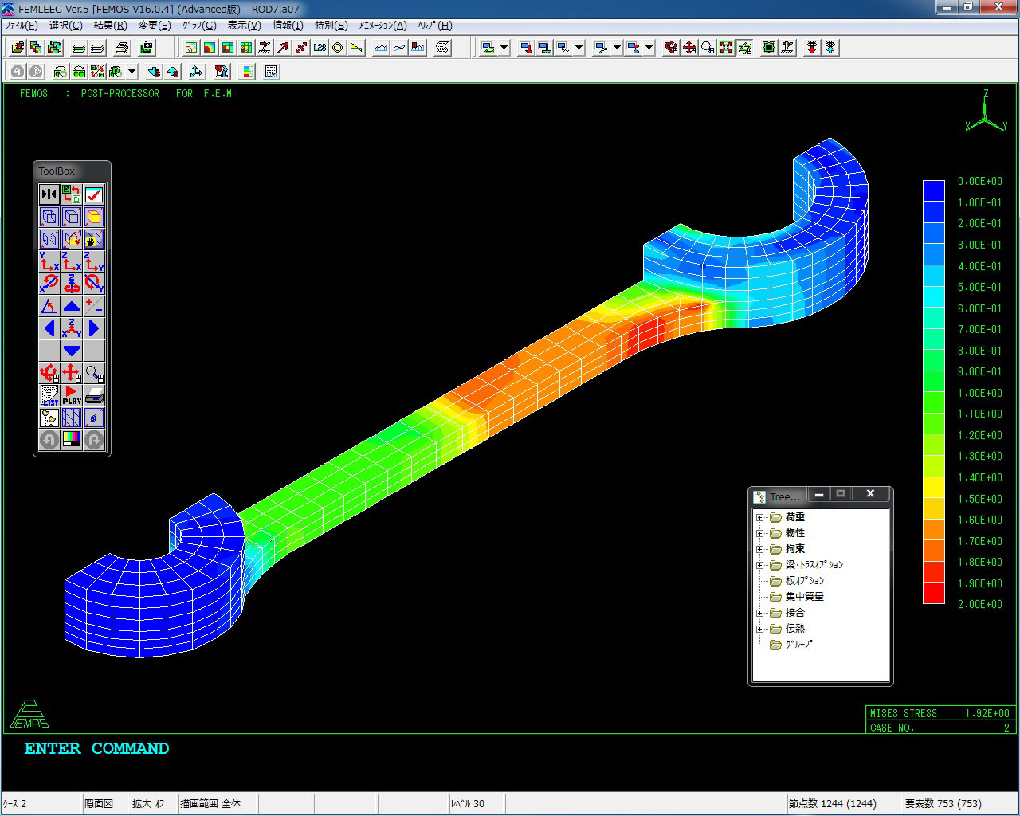This screenshot has height=816, width=1020.
Task: Open the dropdown arrow beside second-row toolbar icon
Action: 131,72
